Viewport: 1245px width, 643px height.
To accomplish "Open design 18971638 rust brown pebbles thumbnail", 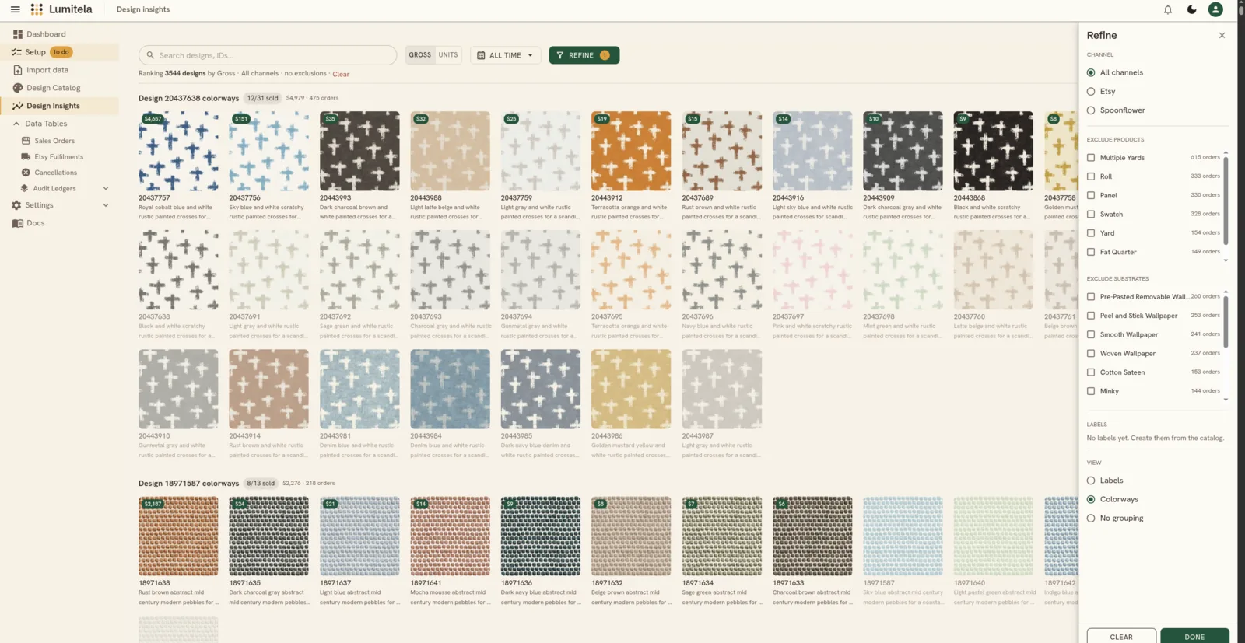I will tap(178, 536).
